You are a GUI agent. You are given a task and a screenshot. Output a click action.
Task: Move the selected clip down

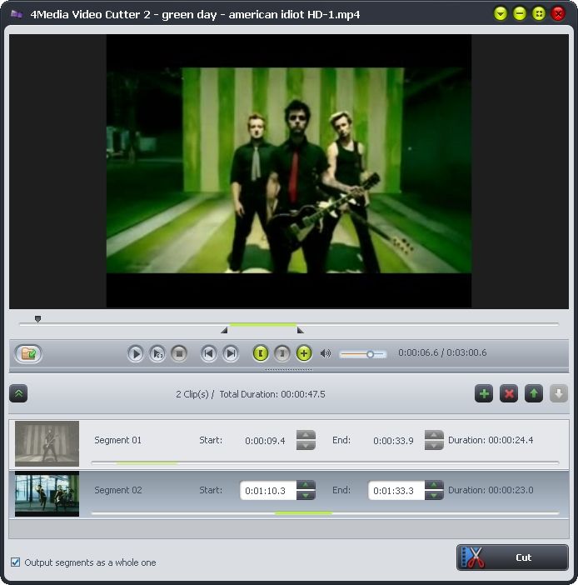559,393
